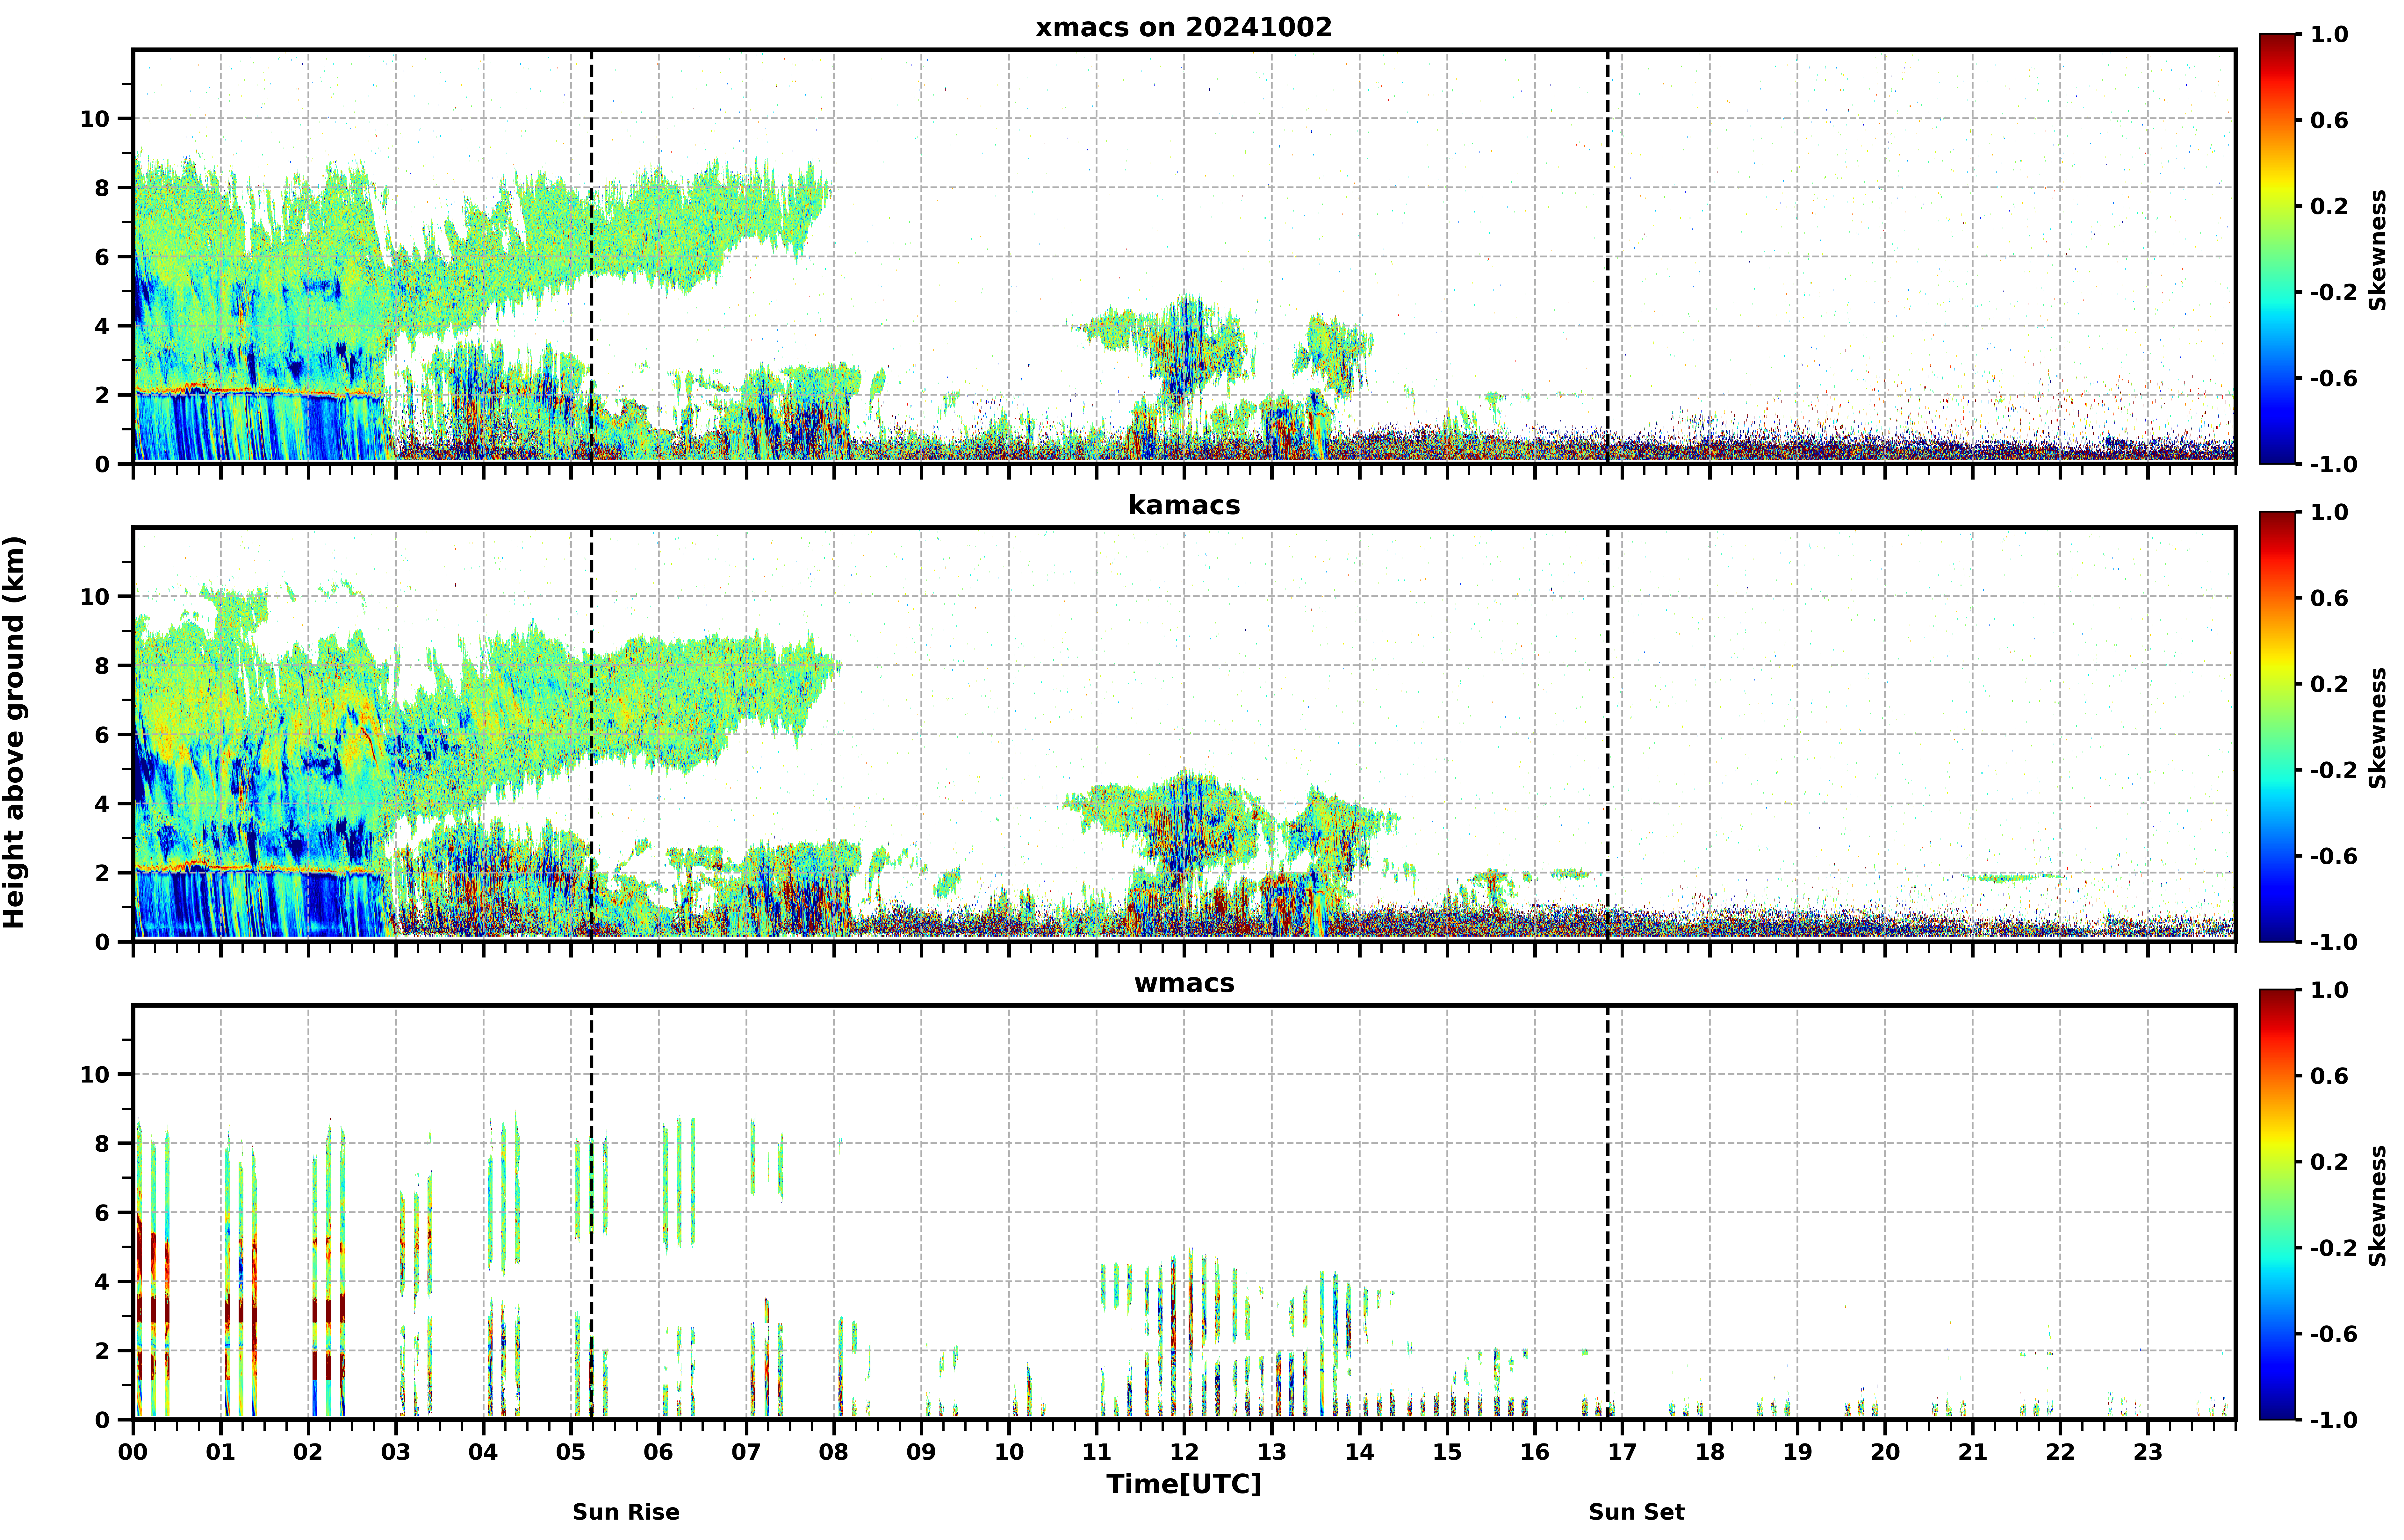
Task: Click the wmacs colorbar 'Skewness' label
Action: click(x=2378, y=1206)
